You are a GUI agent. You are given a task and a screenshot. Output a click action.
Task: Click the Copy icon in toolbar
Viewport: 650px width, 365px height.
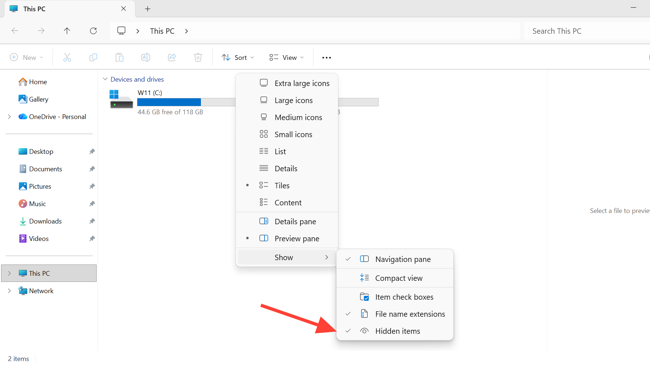pos(93,57)
